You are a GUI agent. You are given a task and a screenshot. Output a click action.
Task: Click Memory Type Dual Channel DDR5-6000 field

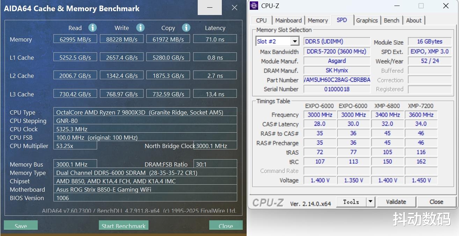click(x=145, y=172)
